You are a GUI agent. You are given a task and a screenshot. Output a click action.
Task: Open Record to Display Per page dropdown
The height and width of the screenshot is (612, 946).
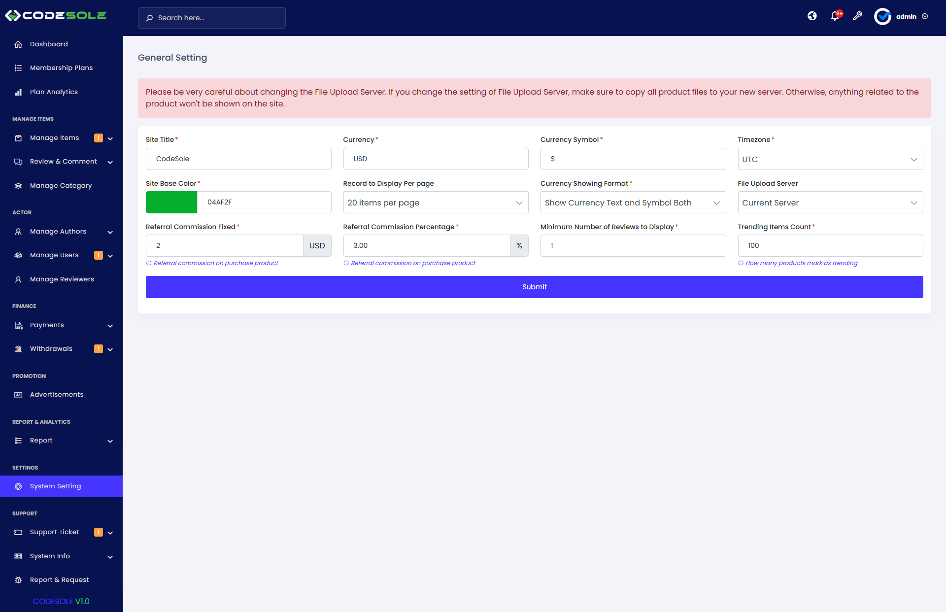point(436,203)
